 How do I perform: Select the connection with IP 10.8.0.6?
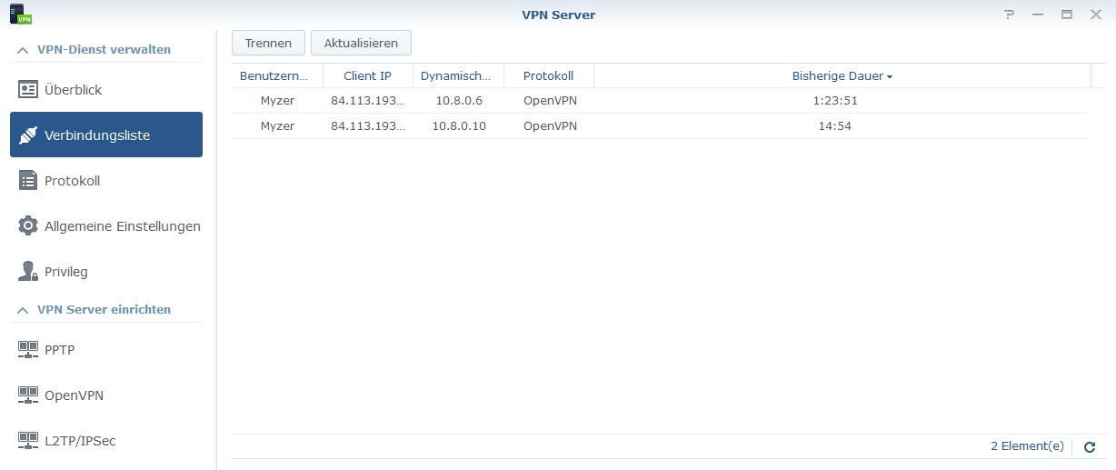tap(661, 101)
